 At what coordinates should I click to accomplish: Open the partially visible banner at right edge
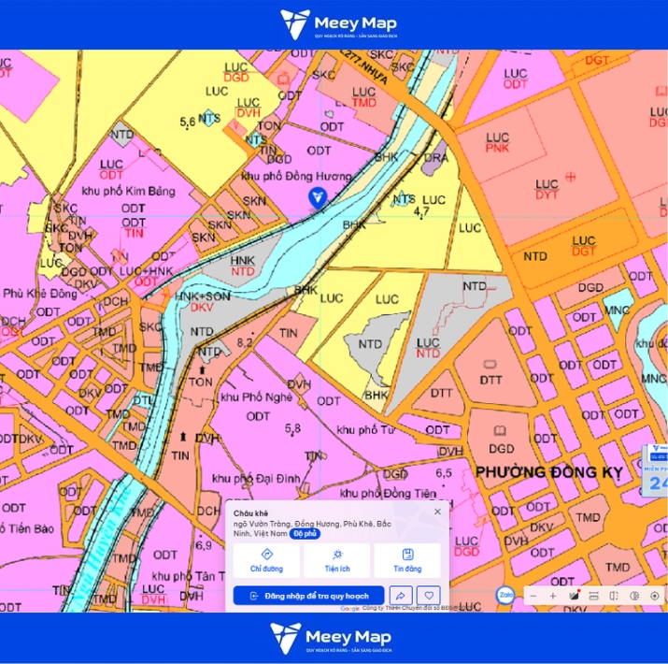pos(655,470)
